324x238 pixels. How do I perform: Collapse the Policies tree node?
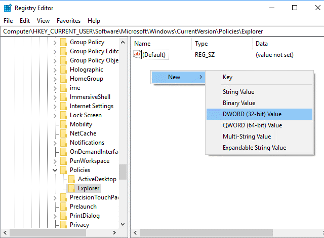coord(55,170)
